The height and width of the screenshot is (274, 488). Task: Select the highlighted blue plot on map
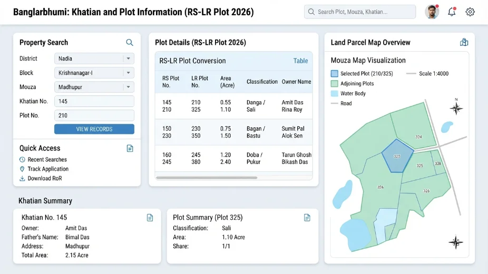397,156
